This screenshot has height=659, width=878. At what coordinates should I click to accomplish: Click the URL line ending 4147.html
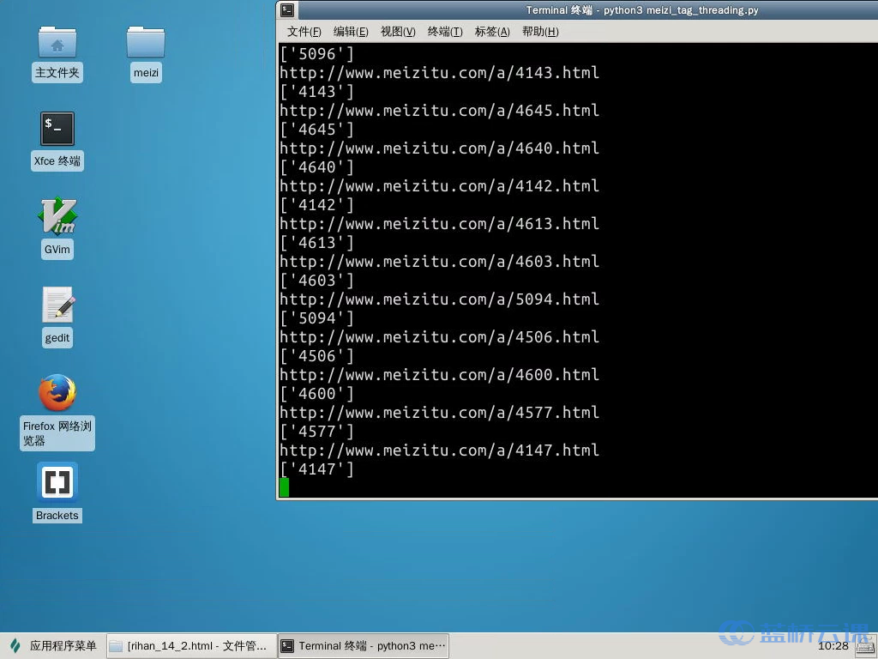(439, 450)
